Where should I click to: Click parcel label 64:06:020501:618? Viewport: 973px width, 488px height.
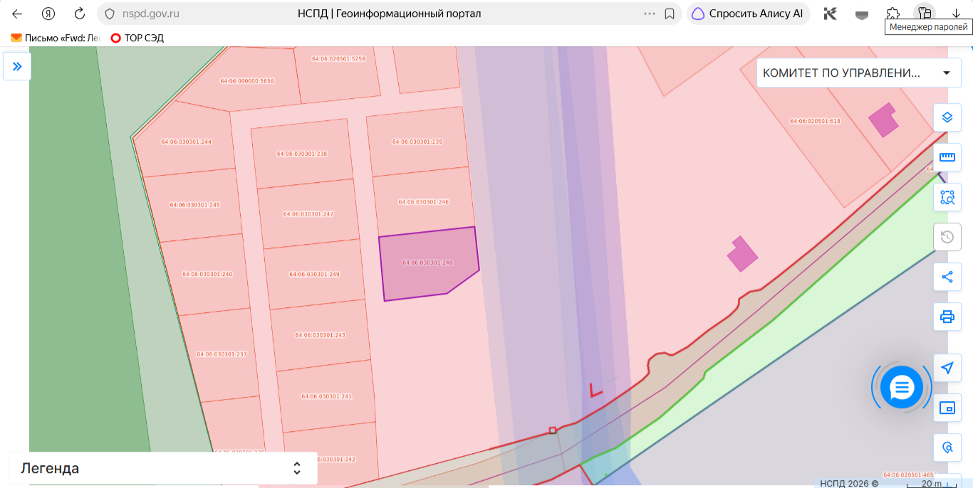click(x=816, y=121)
